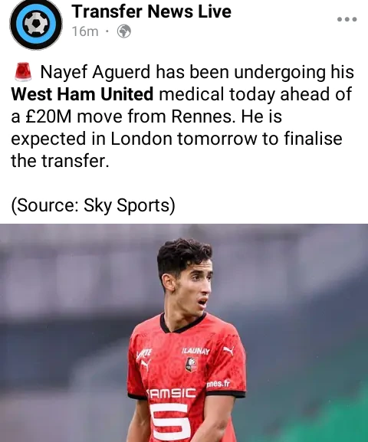Click the bold West Ham United text
Screen dimensions: 368x442
point(82,94)
